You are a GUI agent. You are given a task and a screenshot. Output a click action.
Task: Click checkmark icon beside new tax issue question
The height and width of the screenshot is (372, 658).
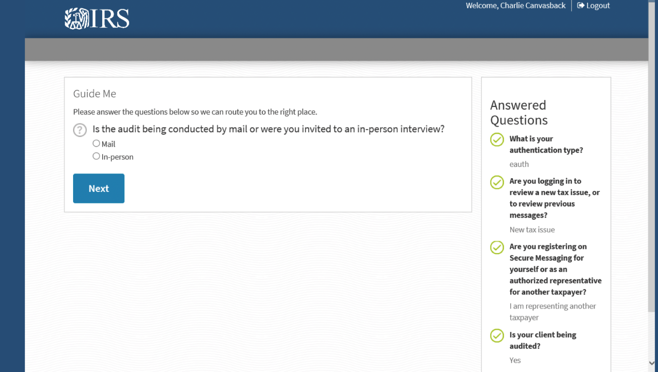point(497,182)
